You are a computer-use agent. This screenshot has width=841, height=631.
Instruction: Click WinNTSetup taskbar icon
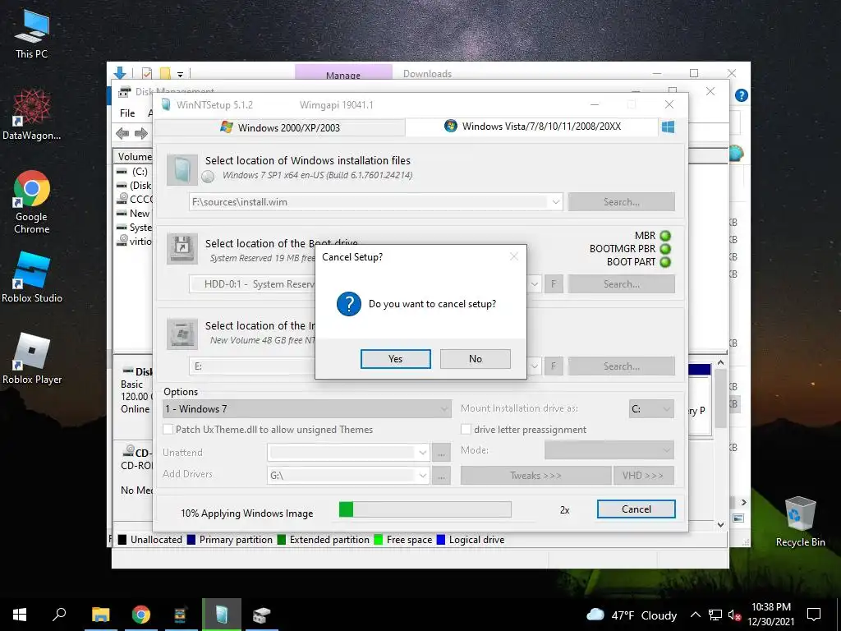222,615
